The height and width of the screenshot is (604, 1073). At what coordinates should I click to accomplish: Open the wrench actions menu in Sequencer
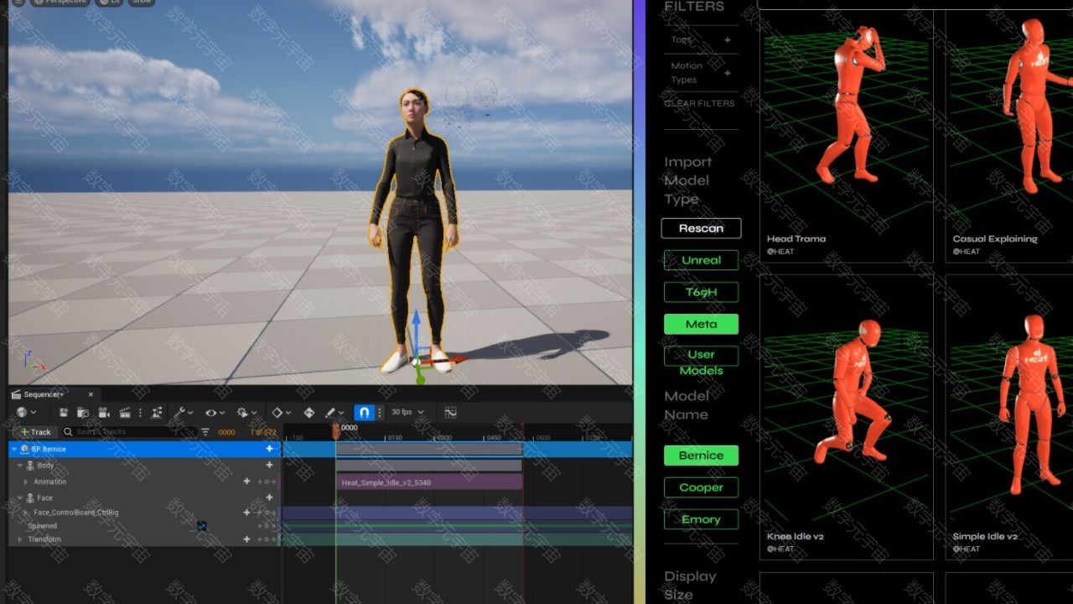[179, 413]
